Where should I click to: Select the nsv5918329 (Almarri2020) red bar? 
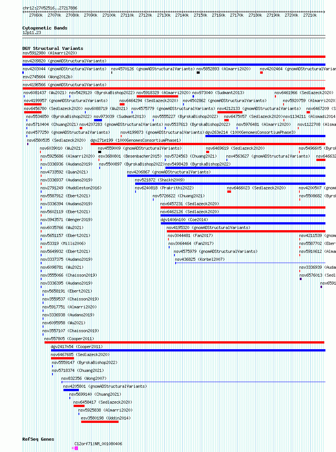click(x=157, y=97)
